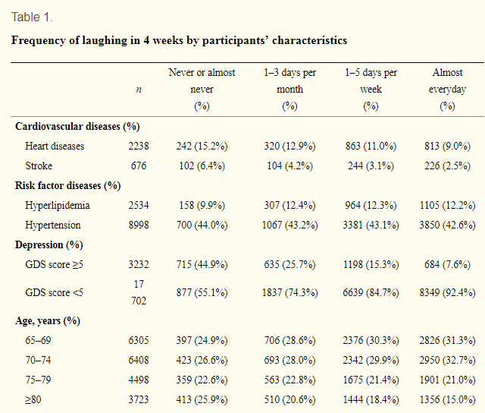The image size is (485, 413).
Task: Click the '8349 (92.4%)' cell
Action: (x=447, y=292)
